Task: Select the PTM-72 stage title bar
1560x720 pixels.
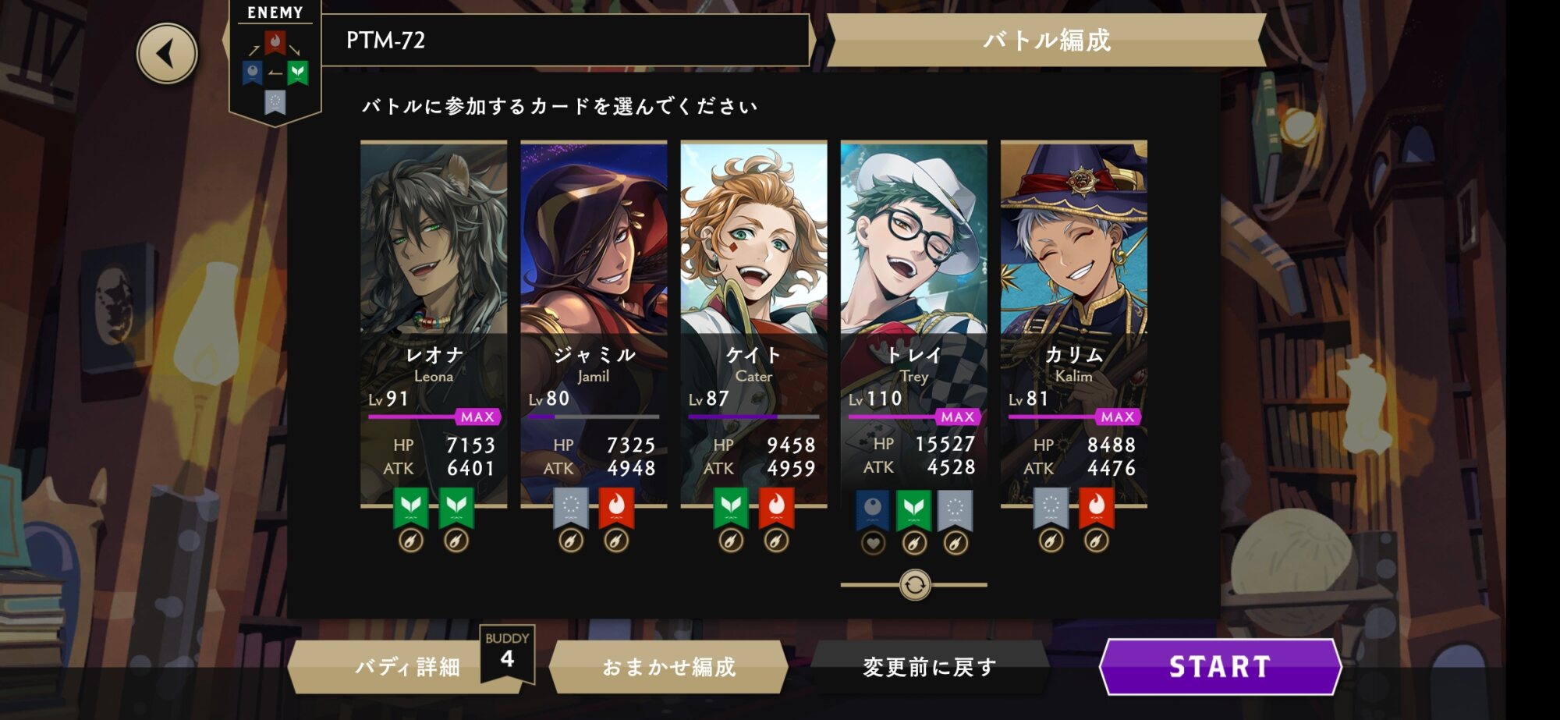Action: point(565,40)
